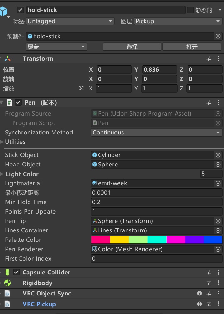The width and height of the screenshot is (224, 314).
Task: Open object picker for Stick Object field
Action: 218,155
